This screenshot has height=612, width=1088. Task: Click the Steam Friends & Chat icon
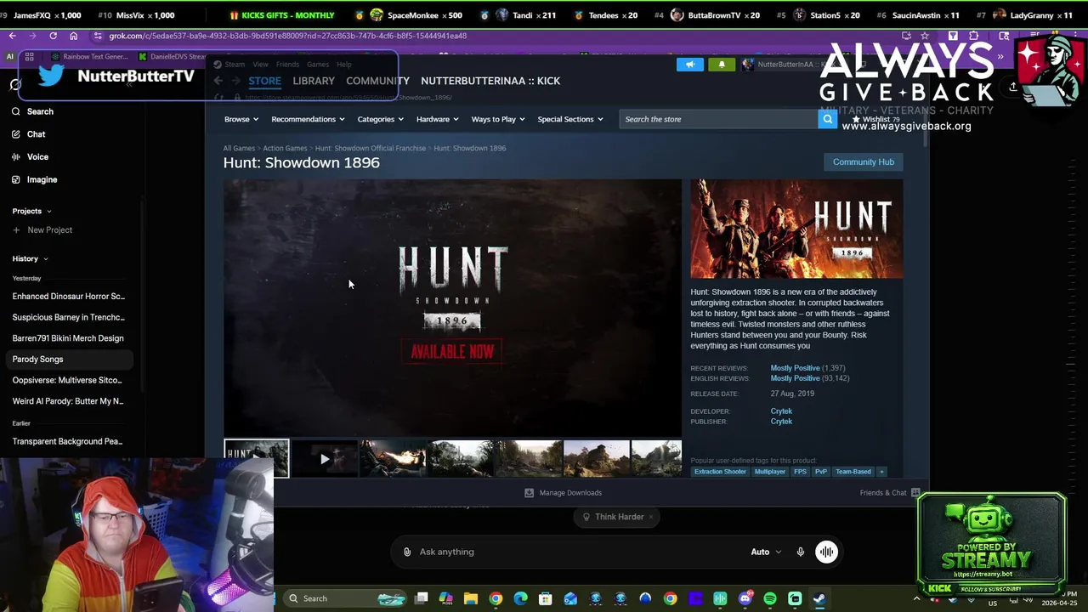coord(915,493)
